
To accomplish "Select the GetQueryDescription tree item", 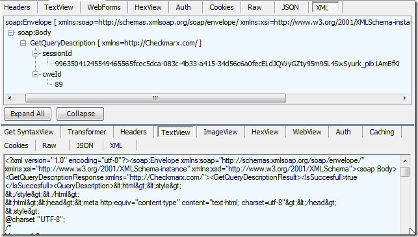I will (x=116, y=43).
